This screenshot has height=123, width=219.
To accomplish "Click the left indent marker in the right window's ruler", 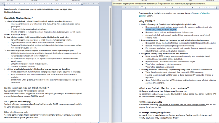I will click(x=146, y=9).
